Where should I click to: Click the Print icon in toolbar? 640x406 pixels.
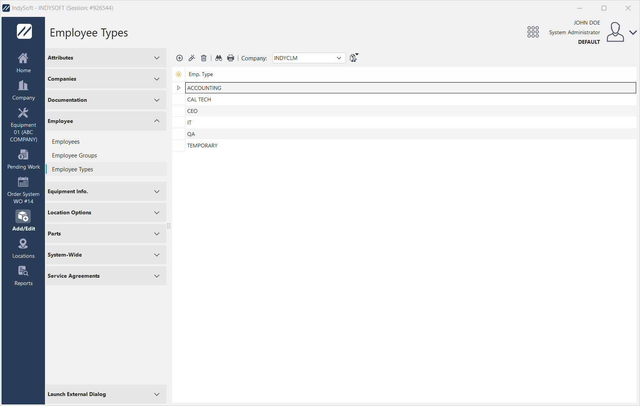[231, 58]
